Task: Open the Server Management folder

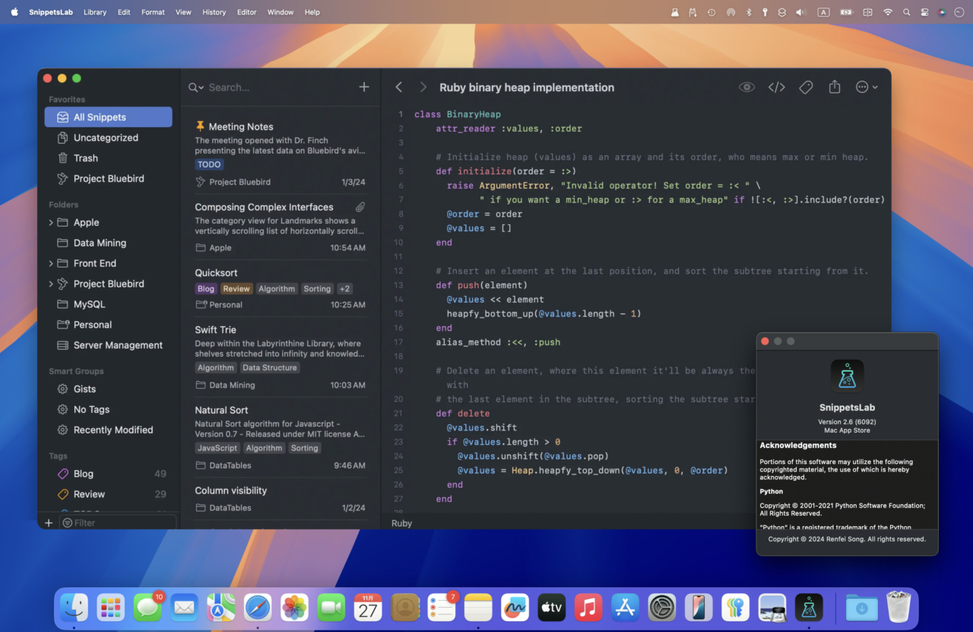Action: click(108, 345)
